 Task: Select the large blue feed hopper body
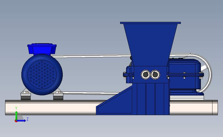150,45
